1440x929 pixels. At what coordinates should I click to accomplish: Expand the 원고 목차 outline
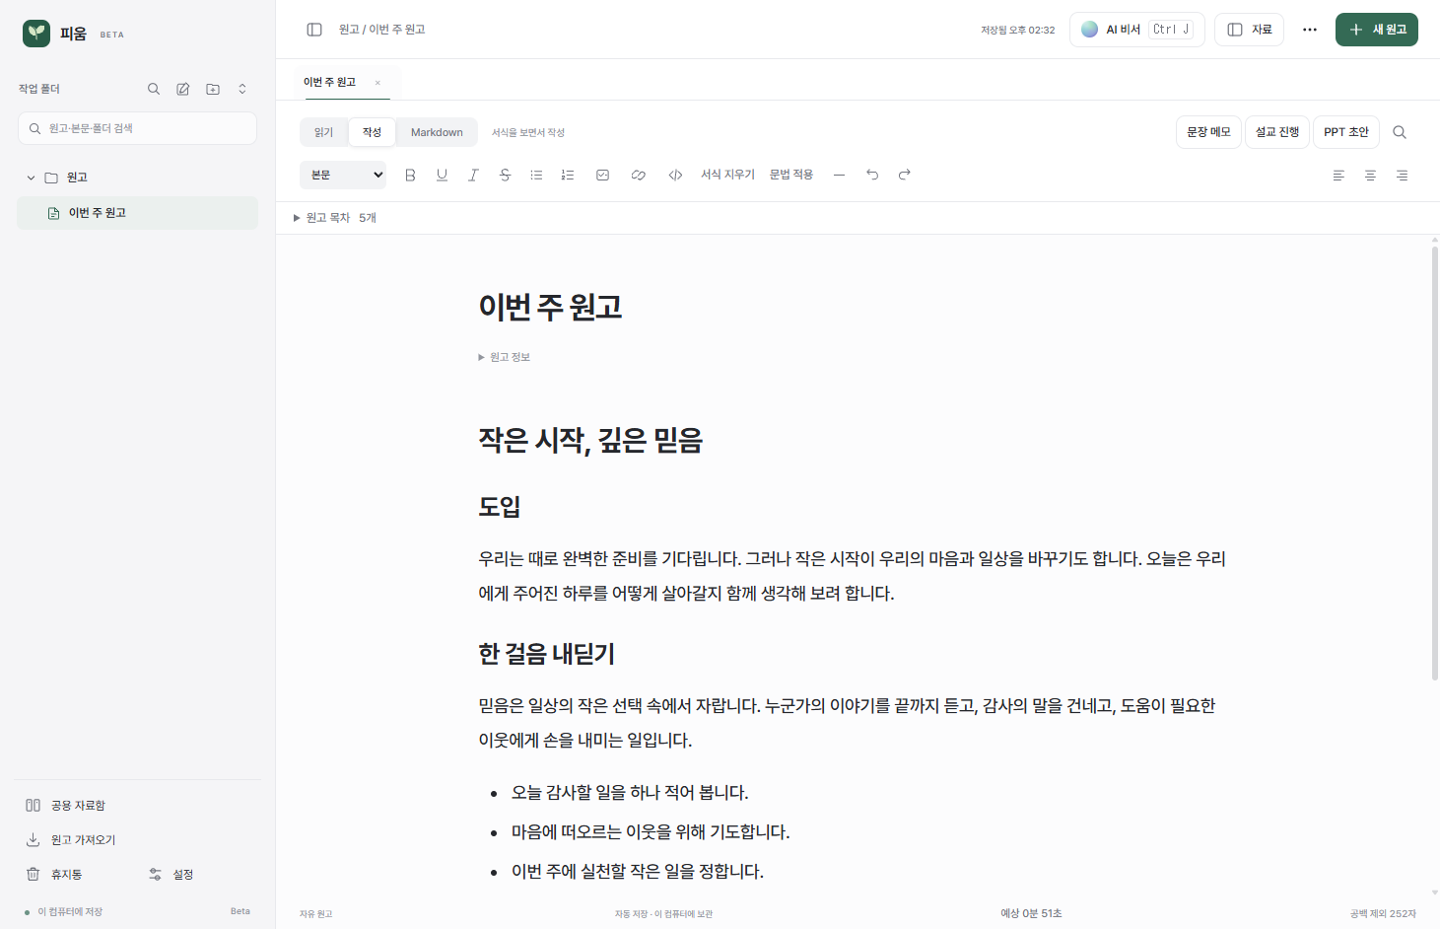335,218
